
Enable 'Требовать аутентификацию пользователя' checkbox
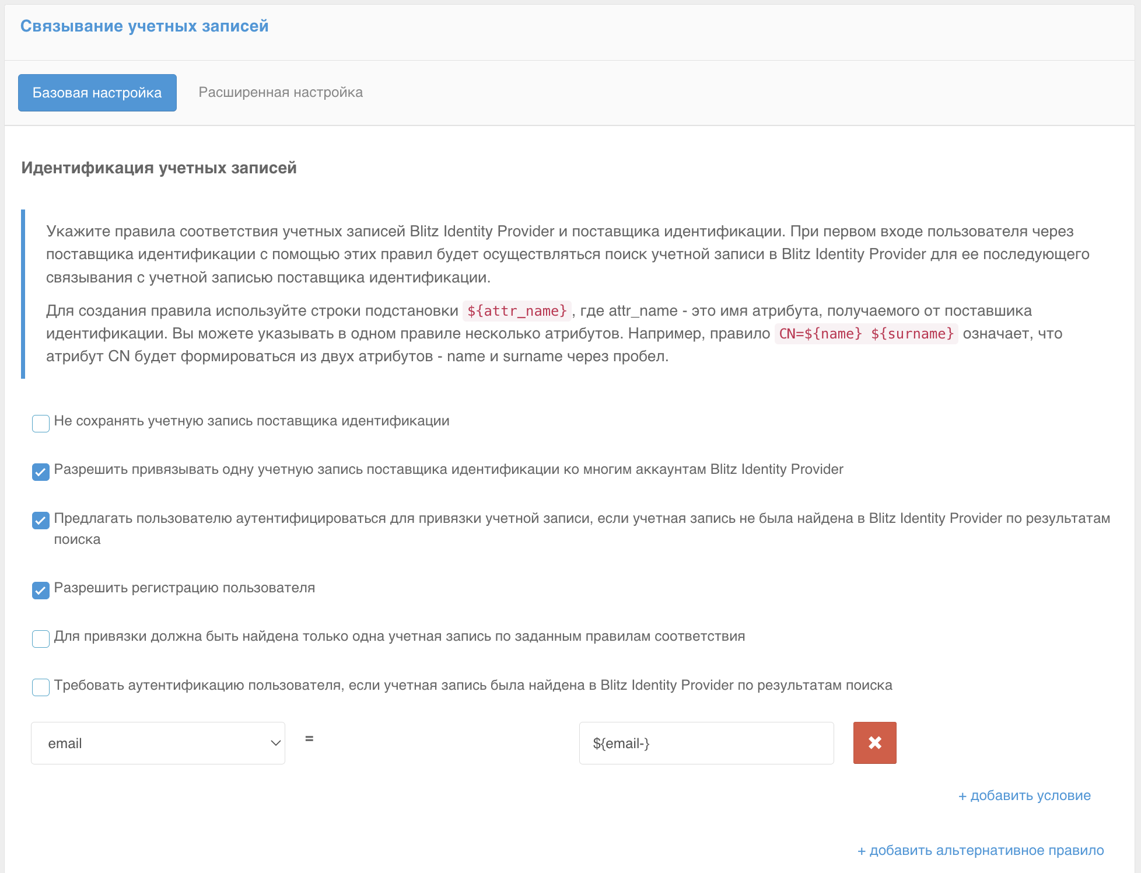click(x=41, y=687)
